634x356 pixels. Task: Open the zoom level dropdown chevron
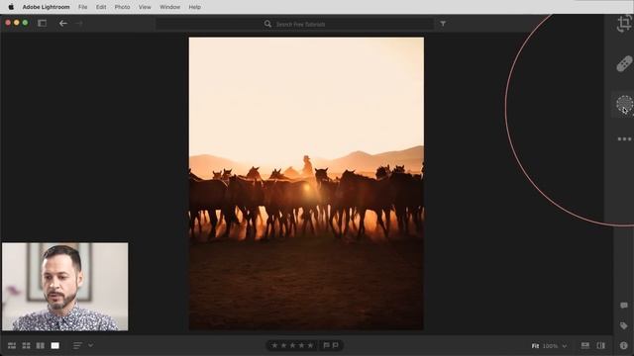click(x=565, y=346)
